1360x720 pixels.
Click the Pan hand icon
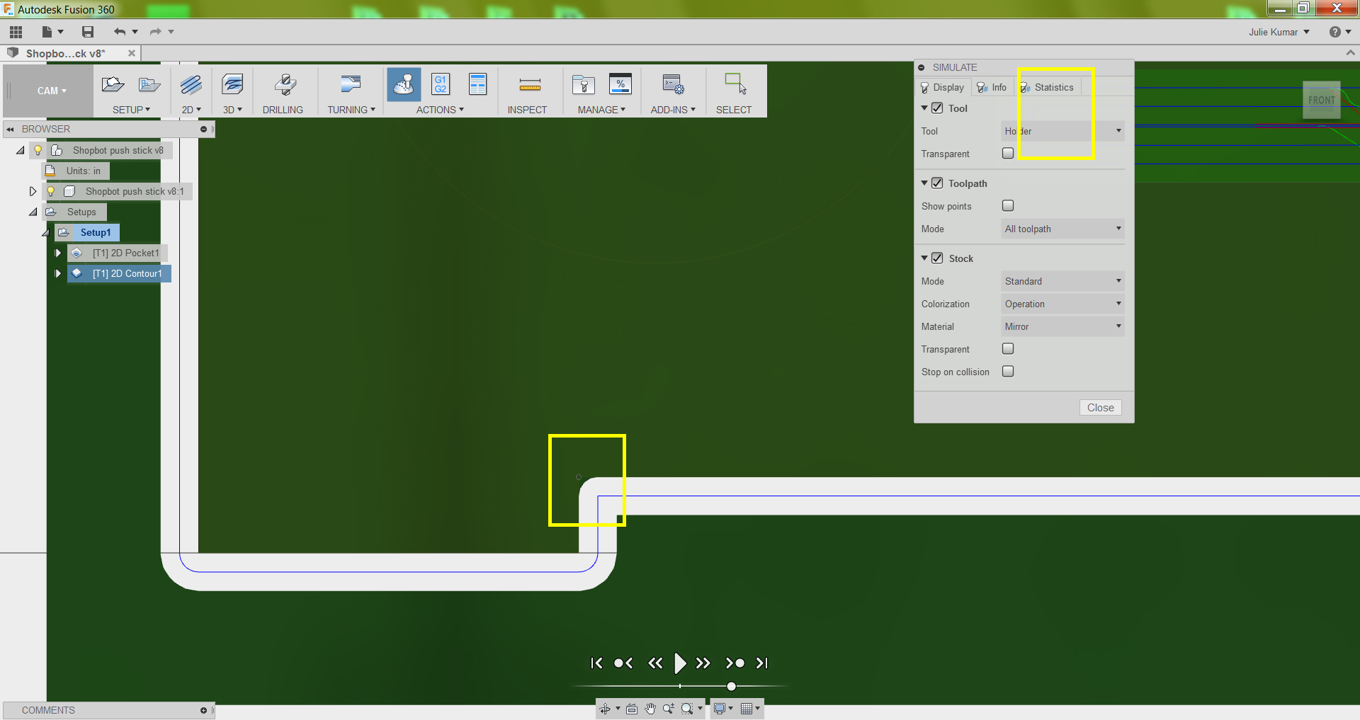tap(650, 709)
